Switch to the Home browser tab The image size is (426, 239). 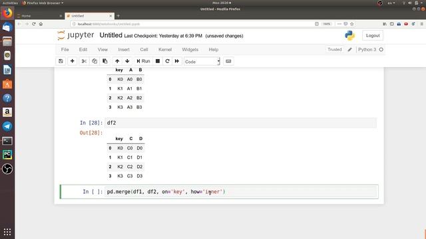[x=39, y=16]
